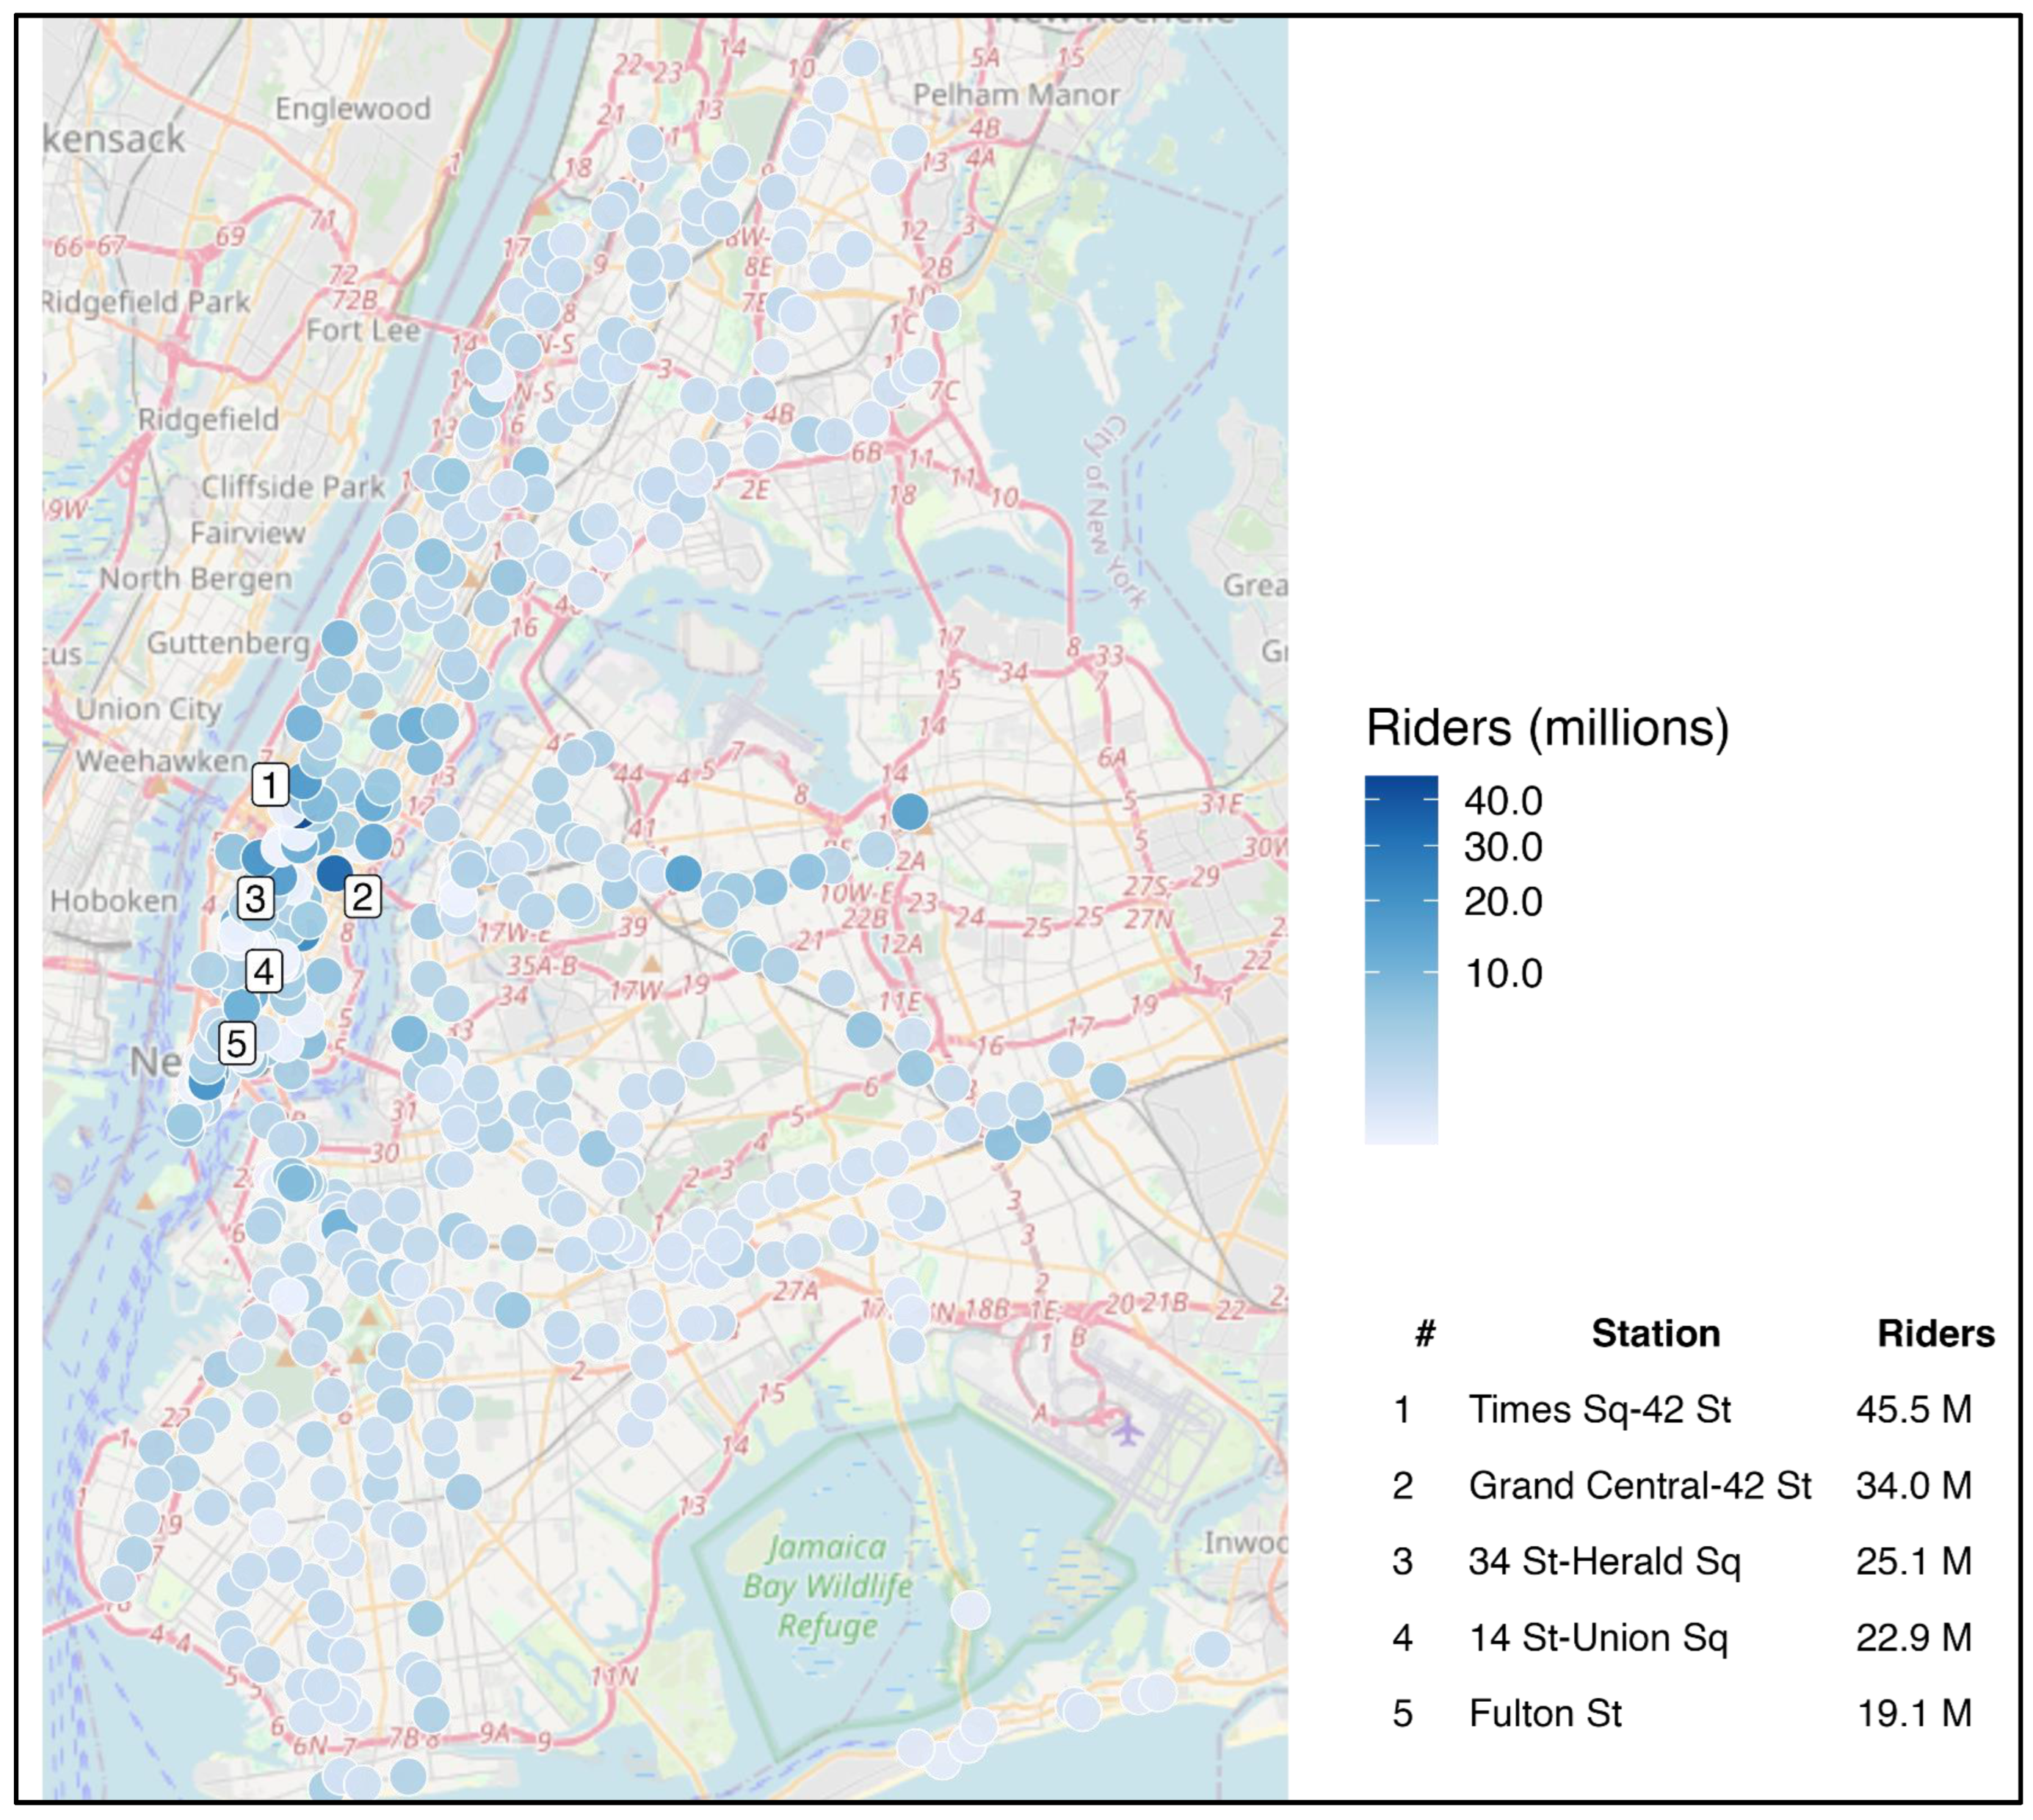The image size is (2033, 1820).
Task: Click 34 St-Herald Sq station name
Action: [1604, 1561]
